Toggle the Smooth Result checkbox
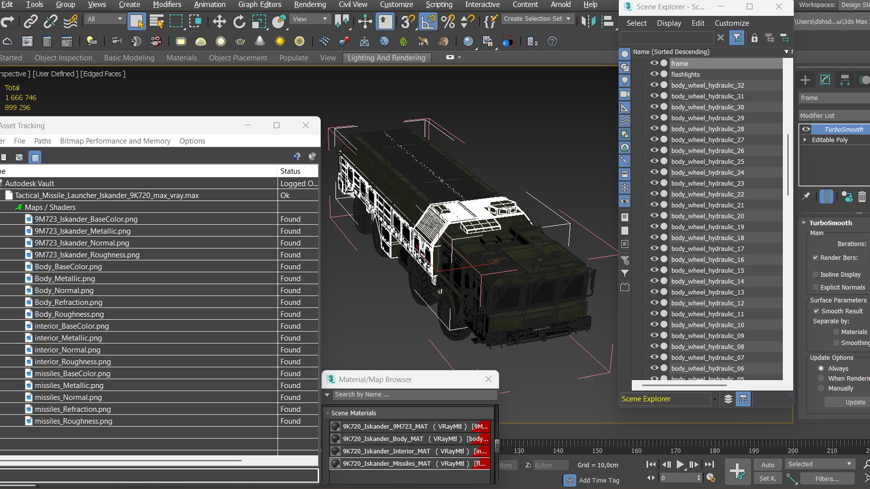 [x=816, y=311]
